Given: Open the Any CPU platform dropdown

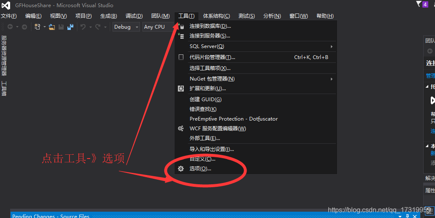Looking at the screenshot, I should coord(158,27).
